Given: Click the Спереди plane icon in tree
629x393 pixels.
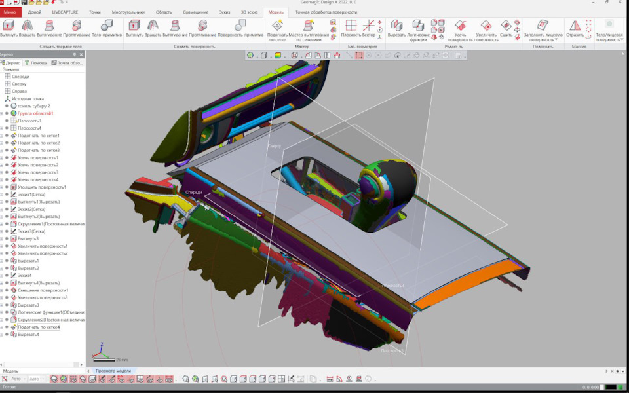Looking at the screenshot, I should pos(7,76).
